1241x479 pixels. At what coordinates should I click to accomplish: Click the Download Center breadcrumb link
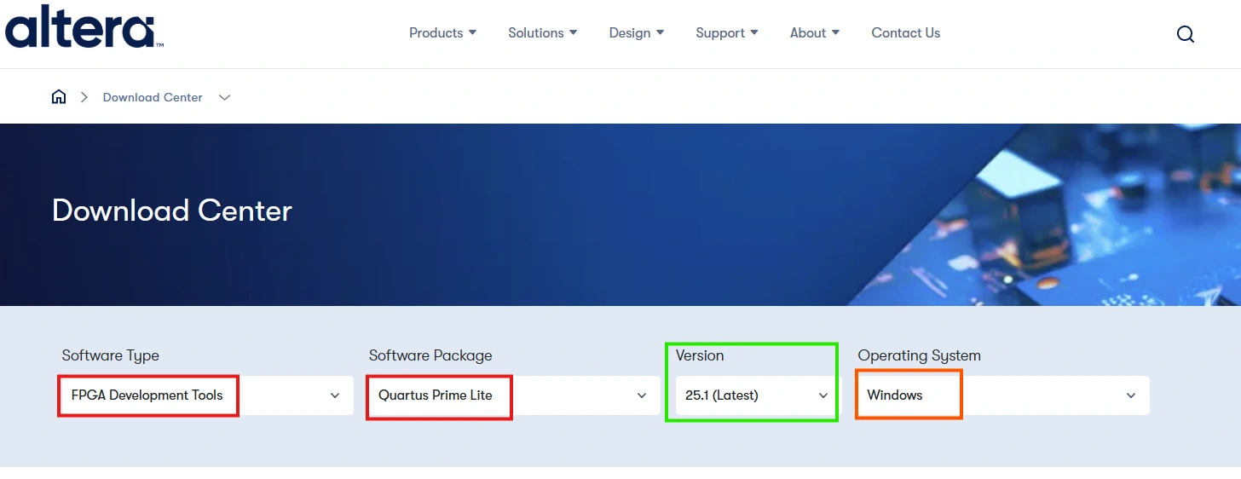[153, 97]
